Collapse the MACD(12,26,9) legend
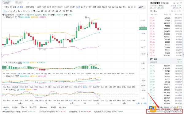Viewport: 184px width, 114px height. coord(4,63)
